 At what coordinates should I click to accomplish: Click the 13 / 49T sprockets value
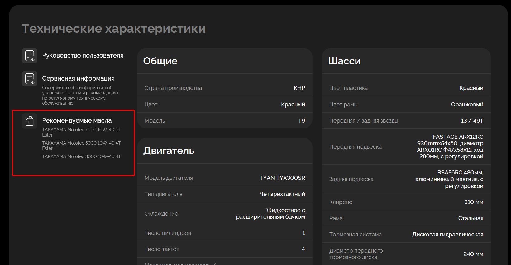click(472, 121)
